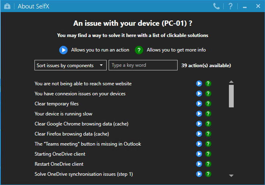265x185 pixels.
Task: View more info on 'device is running slow'
Action: coord(208,113)
